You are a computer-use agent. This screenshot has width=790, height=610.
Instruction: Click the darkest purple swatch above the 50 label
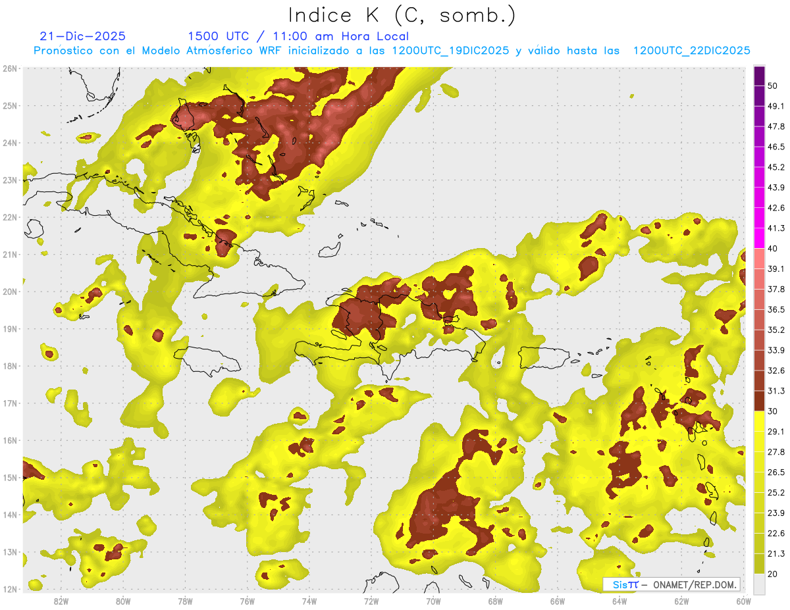point(760,76)
